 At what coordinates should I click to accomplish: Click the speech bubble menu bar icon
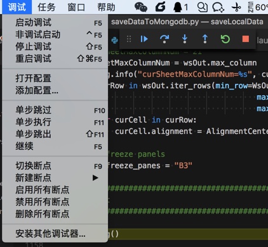pyautogui.click(x=218, y=7)
